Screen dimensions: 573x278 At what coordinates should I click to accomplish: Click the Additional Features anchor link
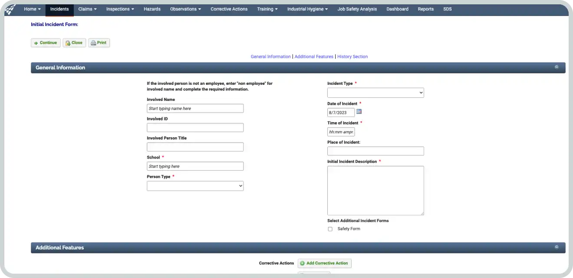pyautogui.click(x=314, y=57)
